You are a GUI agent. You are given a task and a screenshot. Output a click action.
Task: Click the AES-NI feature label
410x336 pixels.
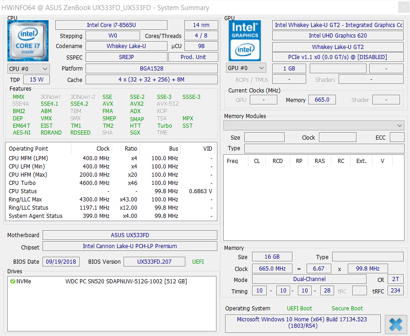[22, 133]
